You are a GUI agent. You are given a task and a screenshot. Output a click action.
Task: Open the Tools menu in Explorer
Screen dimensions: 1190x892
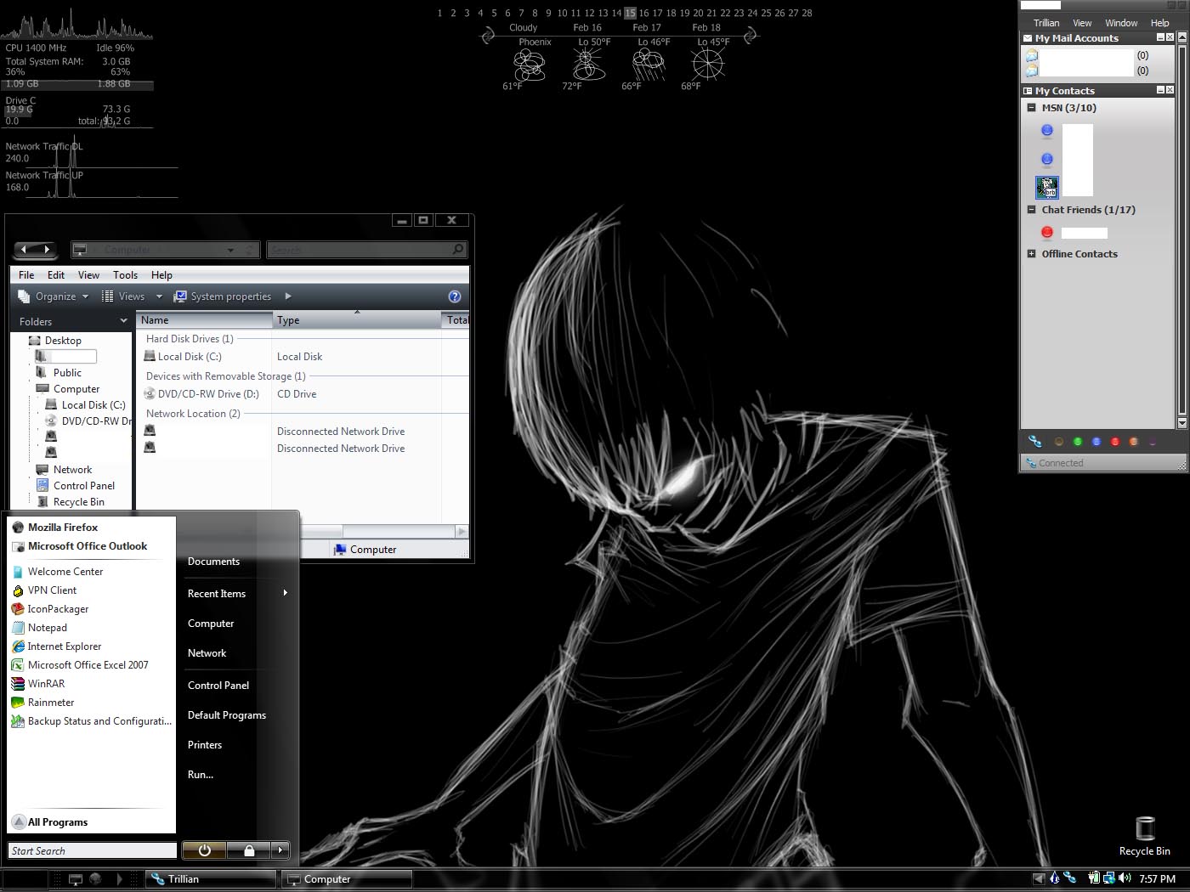(125, 275)
